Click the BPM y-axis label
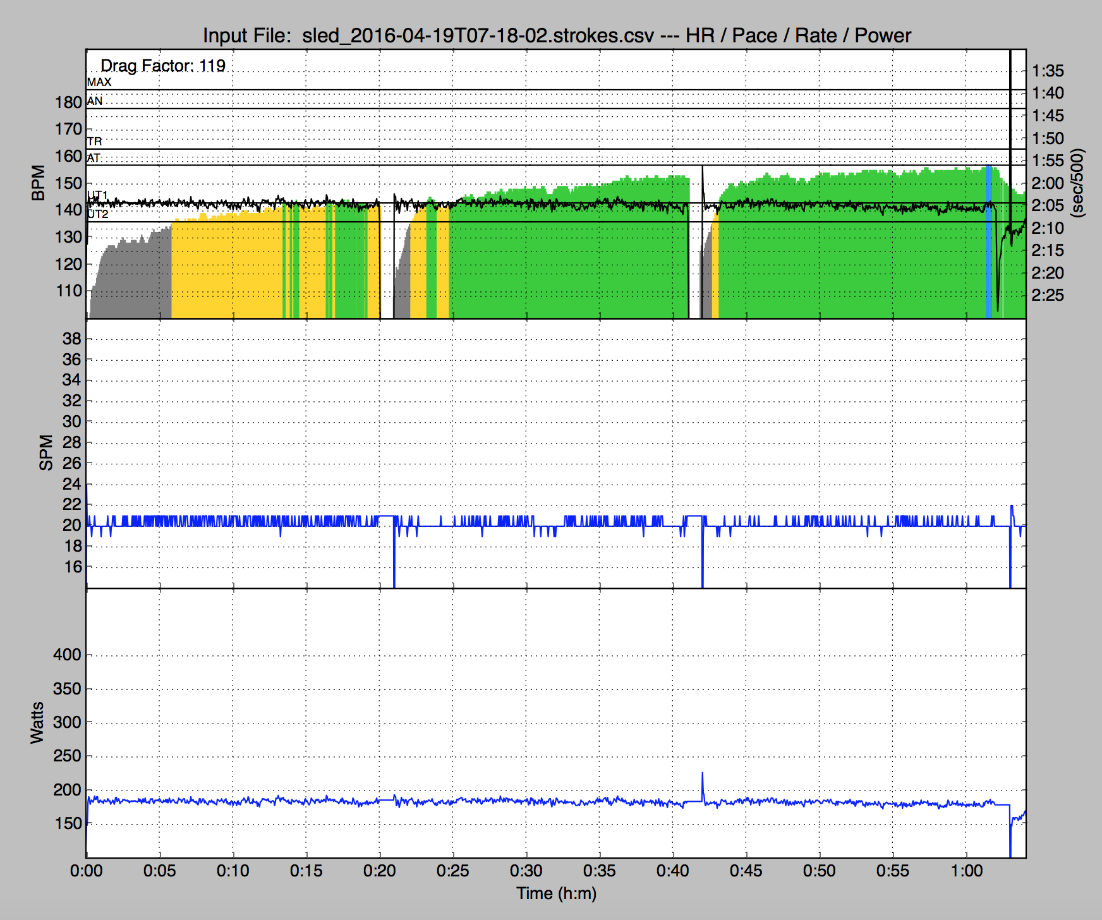The height and width of the screenshot is (920, 1102). click(x=39, y=183)
